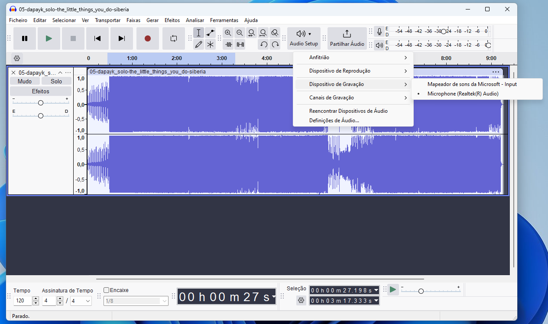Adjust the track gain slider knob
This screenshot has height=324, width=548.
[x=41, y=103]
